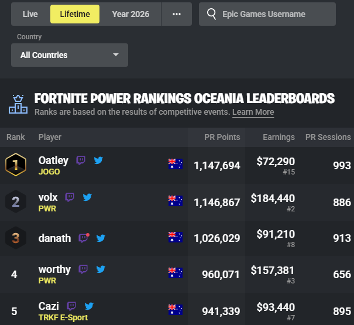Open danath's Twitter profile icon
Viewport: 354px width, 325px height.
click(101, 238)
